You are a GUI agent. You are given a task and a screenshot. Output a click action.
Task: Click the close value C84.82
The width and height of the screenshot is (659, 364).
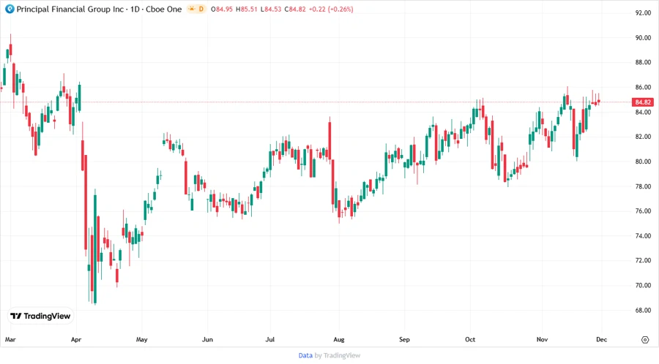click(x=297, y=9)
